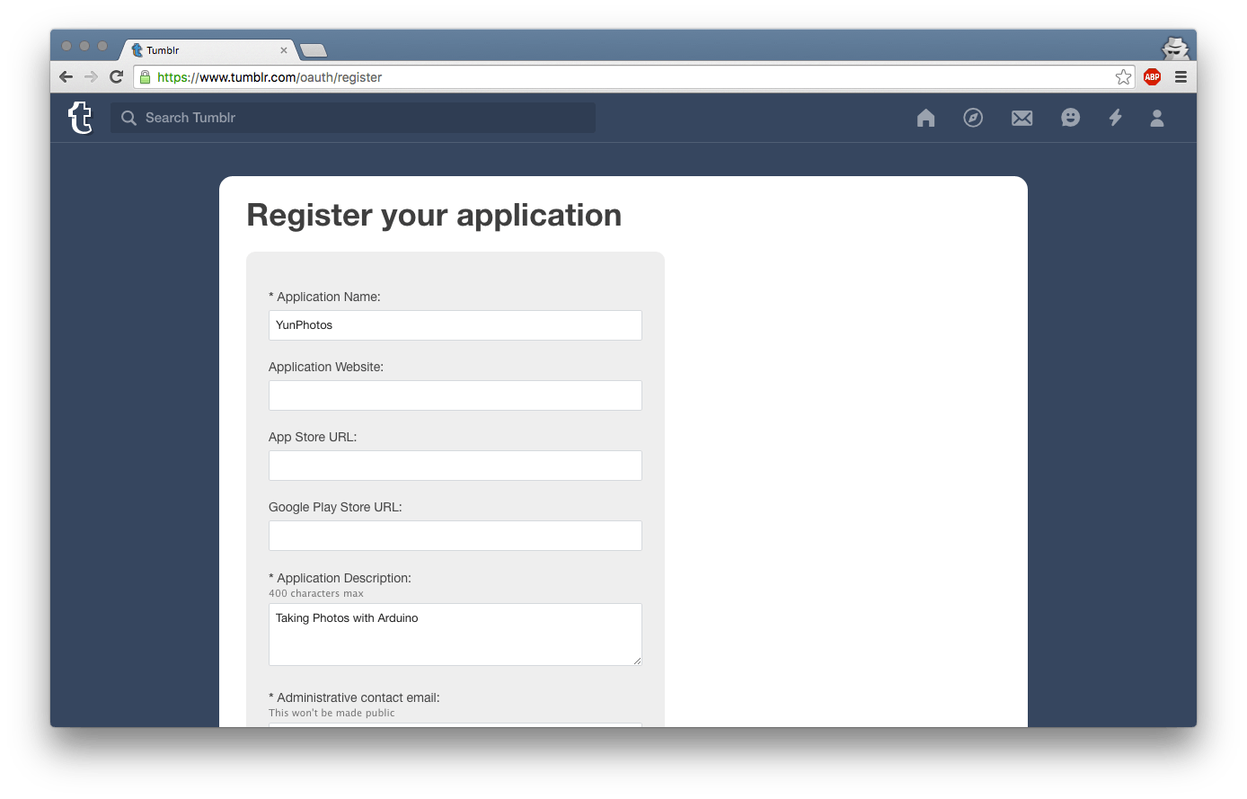Click the browser Back arrow
The height and width of the screenshot is (799, 1247).
tap(66, 76)
